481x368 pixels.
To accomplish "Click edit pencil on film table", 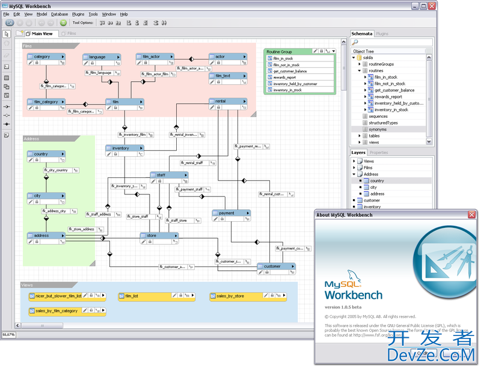I will tap(109, 108).
